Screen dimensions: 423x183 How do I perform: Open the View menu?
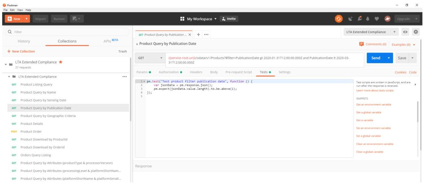click(20, 10)
